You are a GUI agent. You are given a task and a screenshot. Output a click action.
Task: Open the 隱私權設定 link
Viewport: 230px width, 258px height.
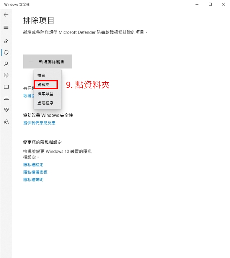click(33, 165)
